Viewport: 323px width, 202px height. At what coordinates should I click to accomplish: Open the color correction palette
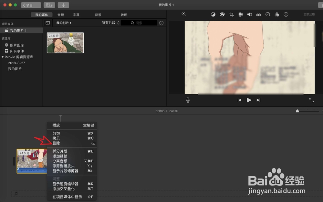(x=222, y=15)
